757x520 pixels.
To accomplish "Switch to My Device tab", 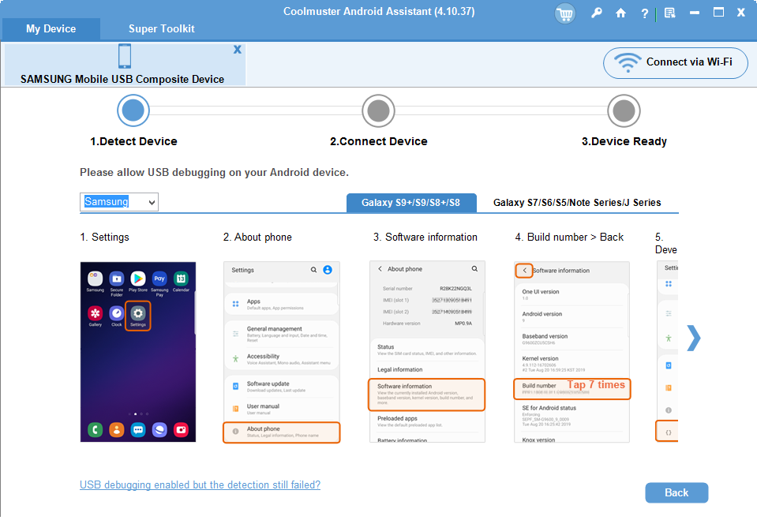I will (x=51, y=28).
